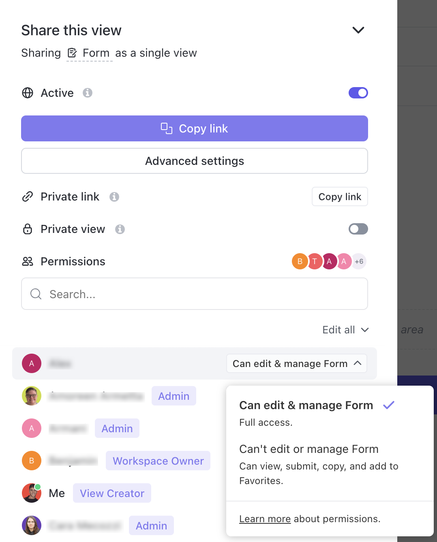Click the info icon beside Private view
The image size is (437, 542).
120,229
